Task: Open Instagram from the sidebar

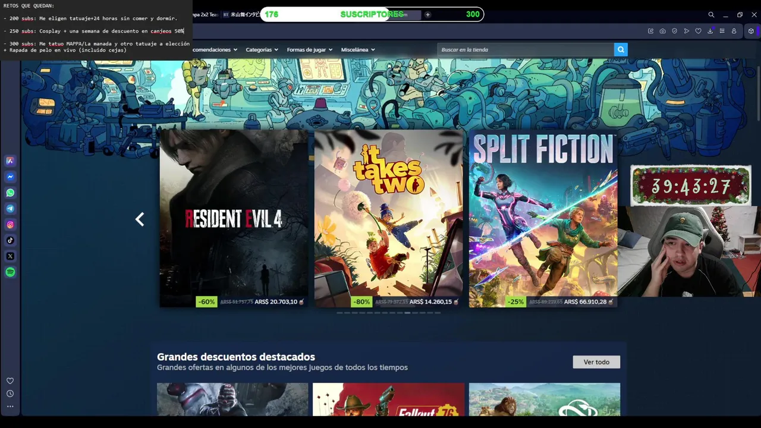Action: tap(10, 225)
